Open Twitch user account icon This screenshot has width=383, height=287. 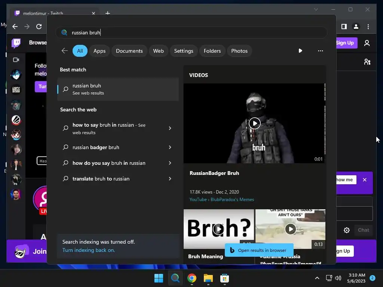pyautogui.click(x=367, y=43)
